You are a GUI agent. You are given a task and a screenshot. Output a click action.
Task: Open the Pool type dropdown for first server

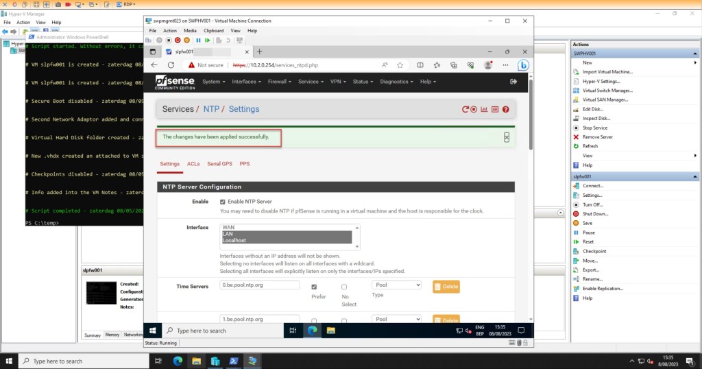point(396,285)
